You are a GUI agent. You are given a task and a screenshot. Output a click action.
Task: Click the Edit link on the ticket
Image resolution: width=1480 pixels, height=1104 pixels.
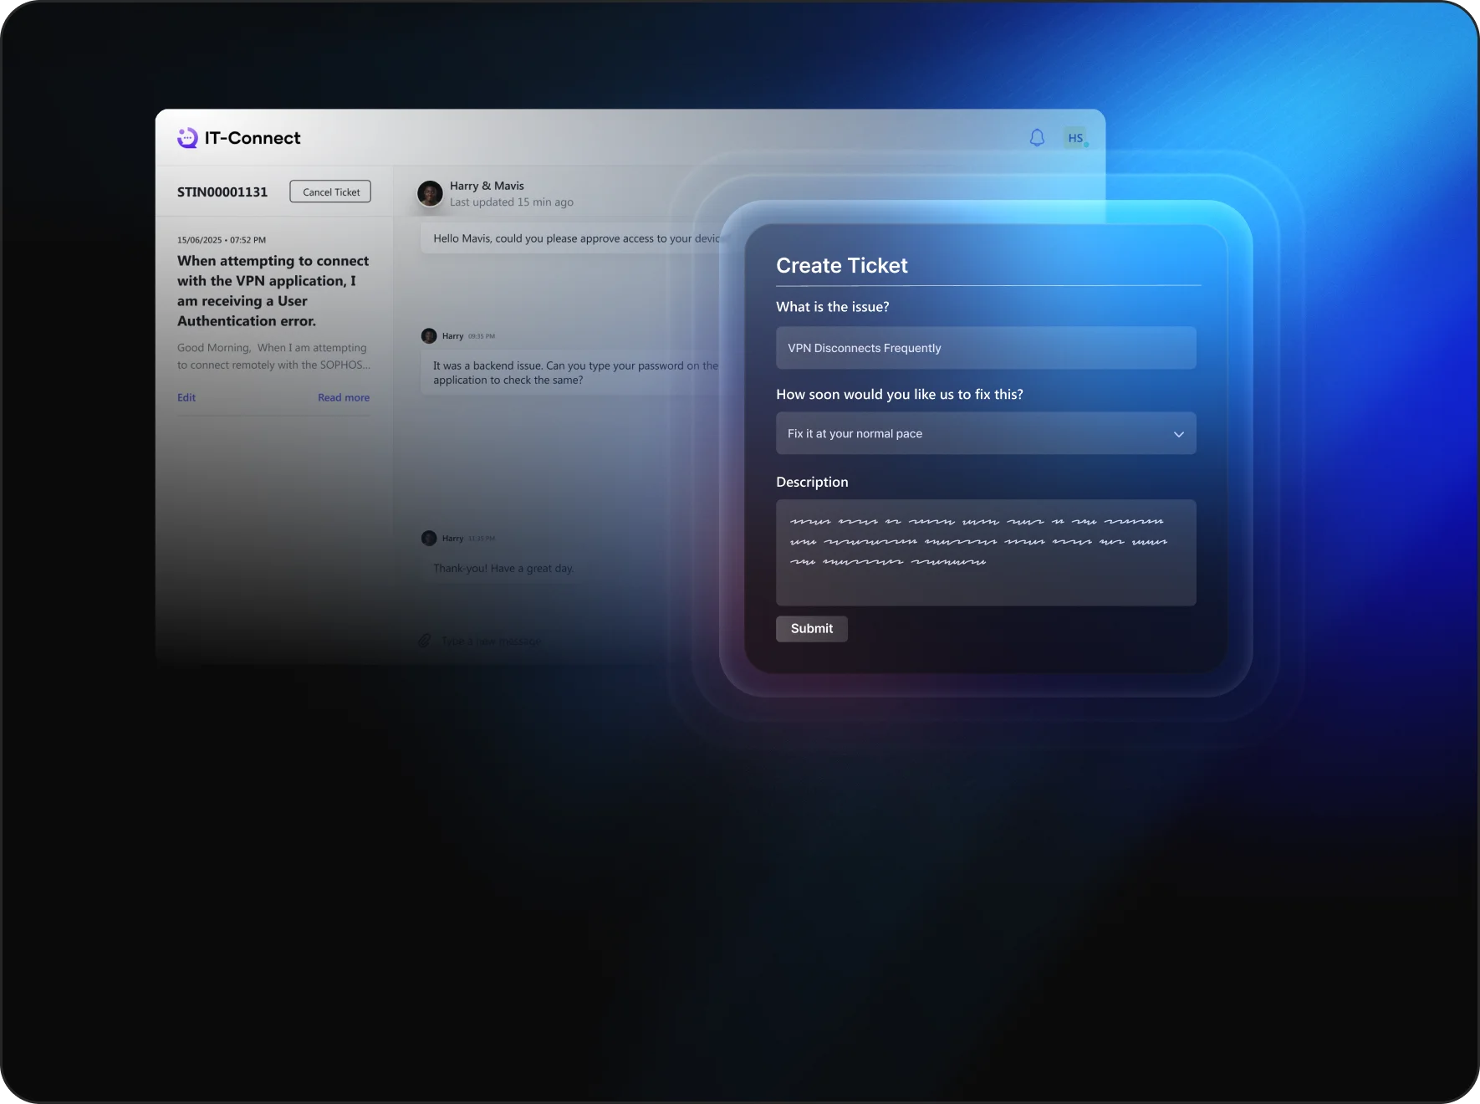pos(186,397)
